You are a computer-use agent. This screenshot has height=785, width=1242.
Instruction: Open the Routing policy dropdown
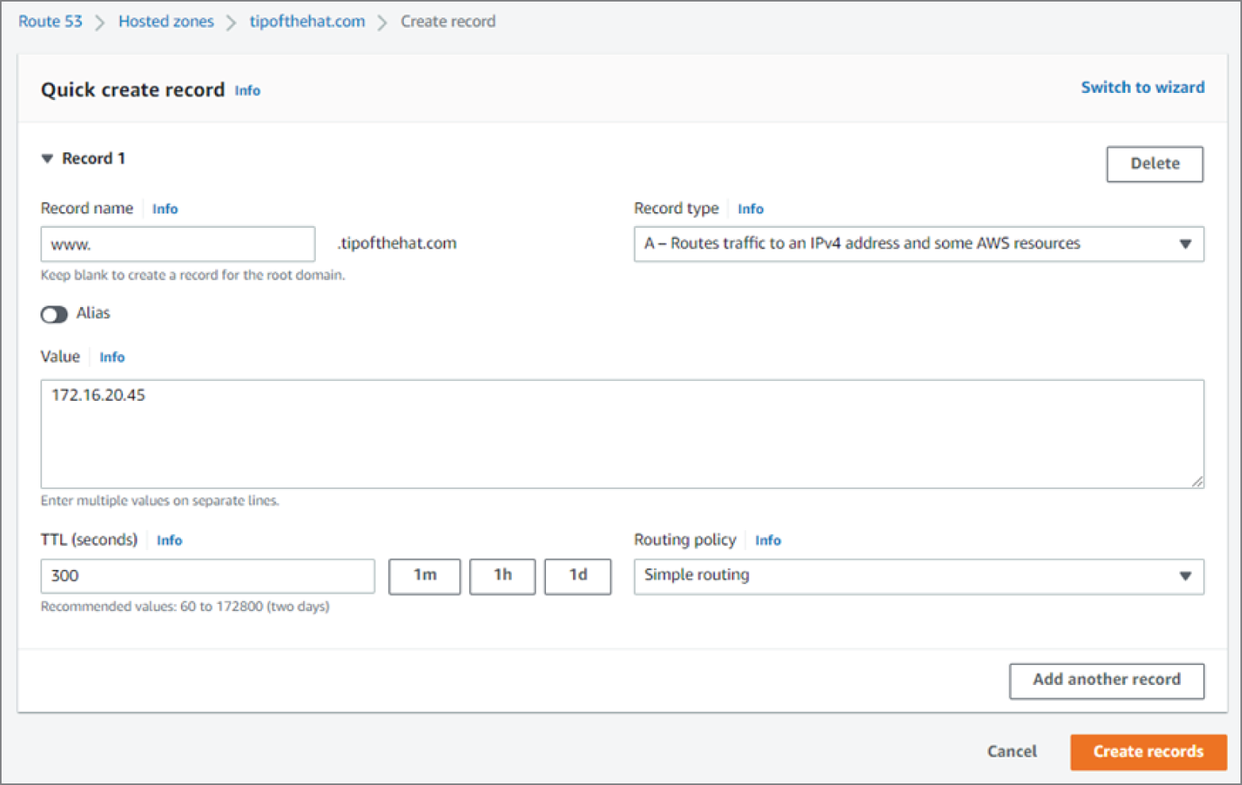(919, 576)
